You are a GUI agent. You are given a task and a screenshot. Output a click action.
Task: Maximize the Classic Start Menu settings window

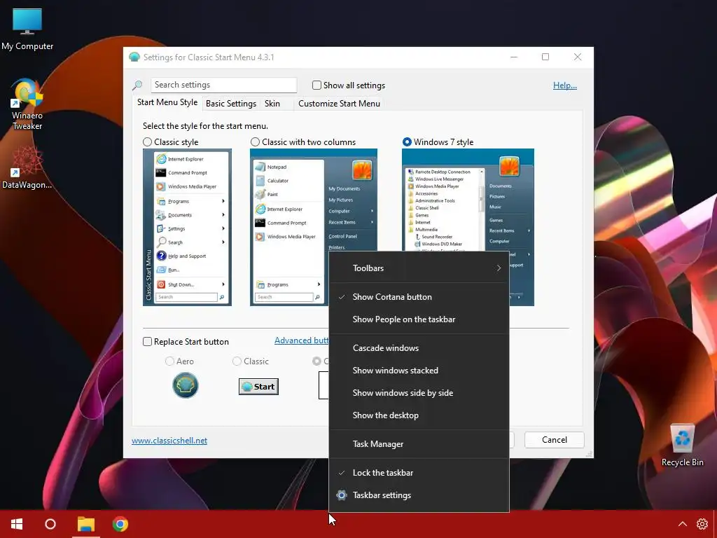[x=545, y=57]
